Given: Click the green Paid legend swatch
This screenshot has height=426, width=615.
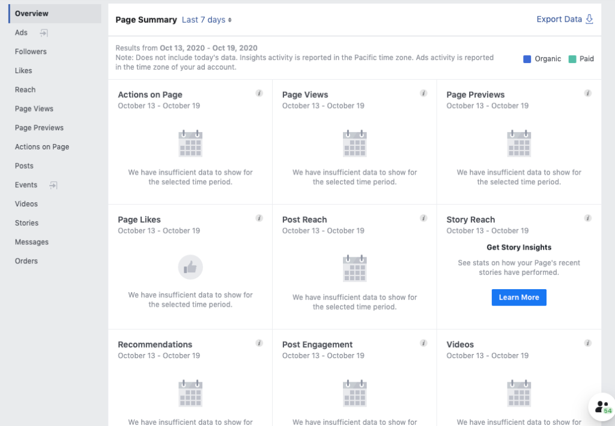Looking at the screenshot, I should pos(572,59).
